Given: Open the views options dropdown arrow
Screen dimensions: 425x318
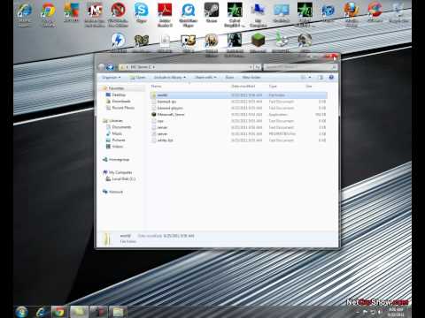Looking at the screenshot, I should pyautogui.click(x=310, y=77).
